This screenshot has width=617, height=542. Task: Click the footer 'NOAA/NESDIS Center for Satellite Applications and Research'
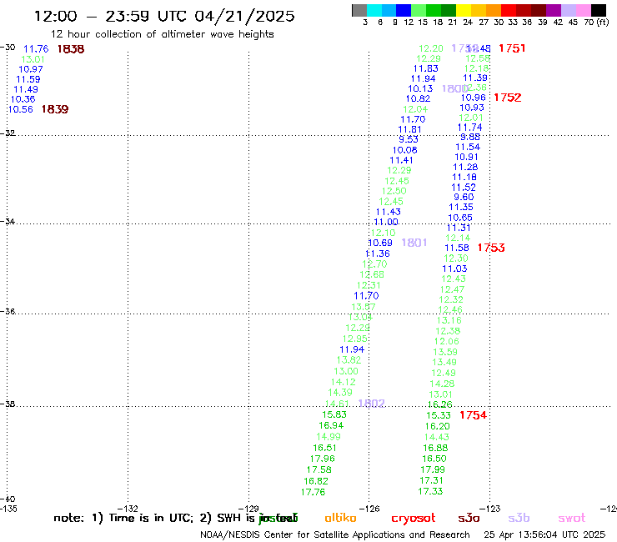pyautogui.click(x=335, y=534)
